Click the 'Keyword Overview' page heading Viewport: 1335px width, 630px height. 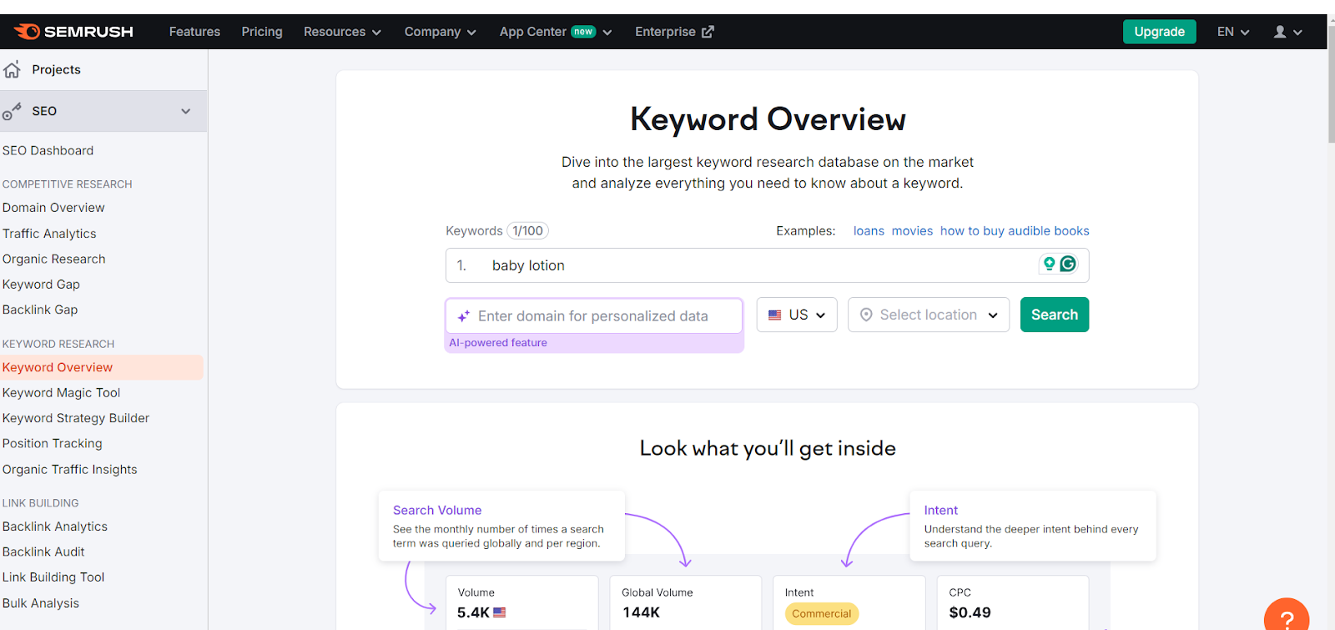(x=768, y=119)
